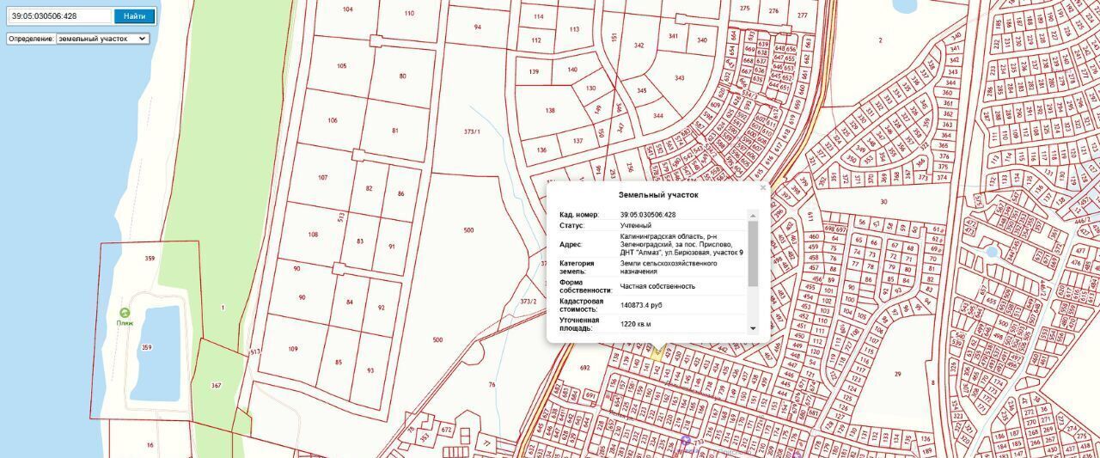Open the Определение type dropdown
This screenshot has height=458, width=1100.
tap(102, 39)
